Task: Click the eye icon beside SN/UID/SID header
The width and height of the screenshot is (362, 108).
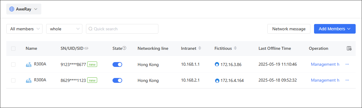Action: point(86,48)
